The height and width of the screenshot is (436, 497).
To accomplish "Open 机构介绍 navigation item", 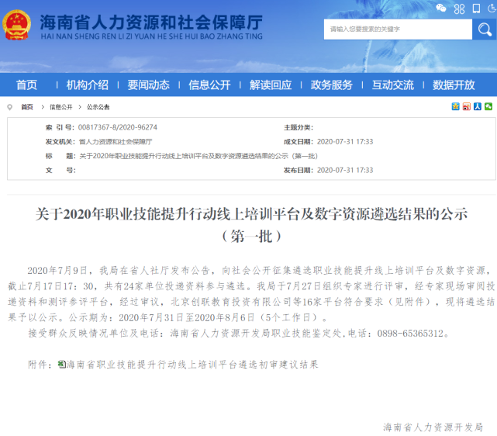I will (88, 85).
